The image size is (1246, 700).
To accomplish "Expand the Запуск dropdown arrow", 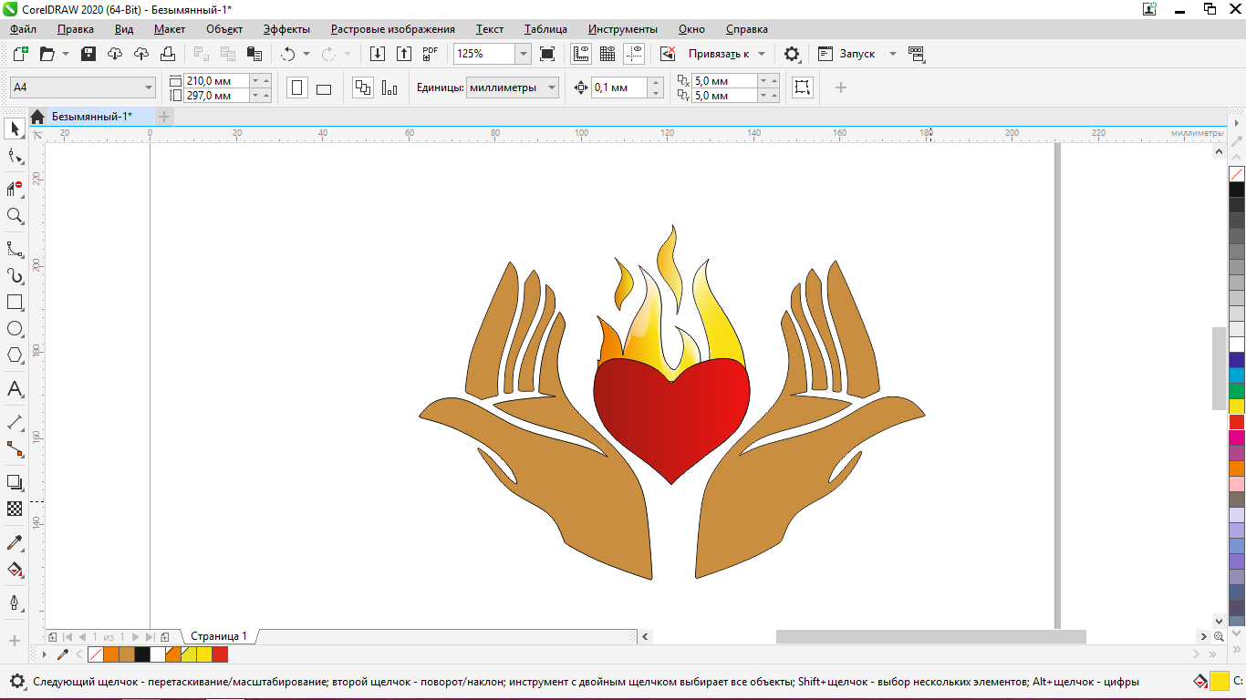I will coord(892,54).
